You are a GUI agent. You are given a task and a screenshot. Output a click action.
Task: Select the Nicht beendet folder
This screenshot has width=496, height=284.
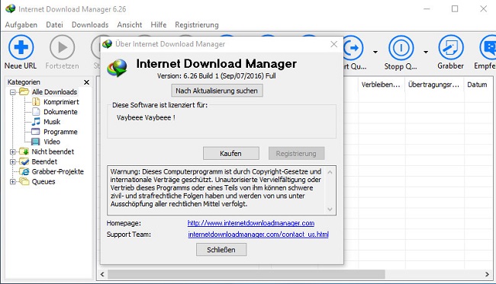53,152
